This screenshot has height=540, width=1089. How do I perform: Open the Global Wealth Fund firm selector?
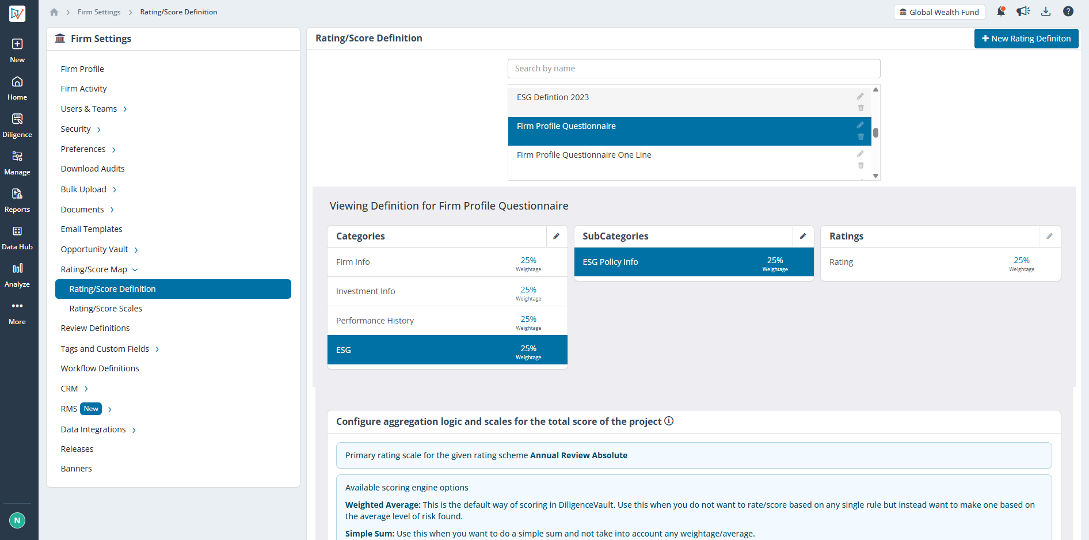pos(939,12)
